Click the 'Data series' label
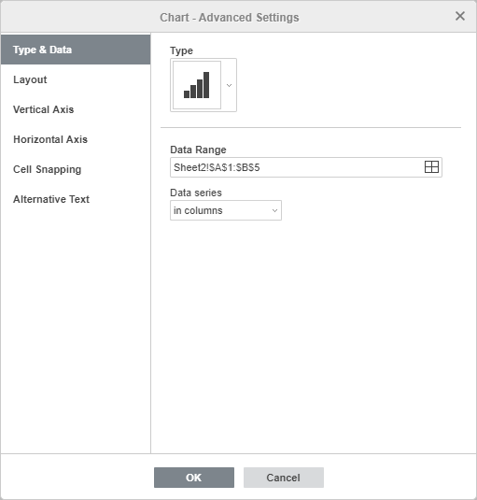This screenshot has height=500, width=477. pos(196,193)
